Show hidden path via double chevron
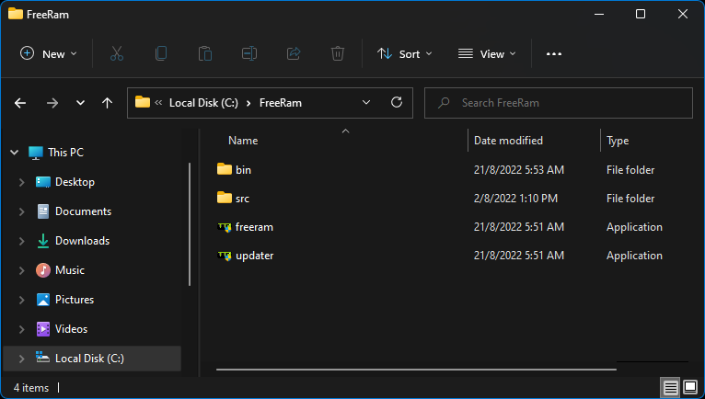This screenshot has height=399, width=705. tap(158, 103)
